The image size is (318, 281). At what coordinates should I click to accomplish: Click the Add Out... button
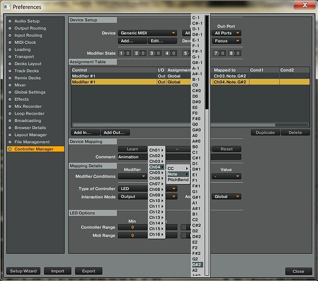click(x=116, y=133)
